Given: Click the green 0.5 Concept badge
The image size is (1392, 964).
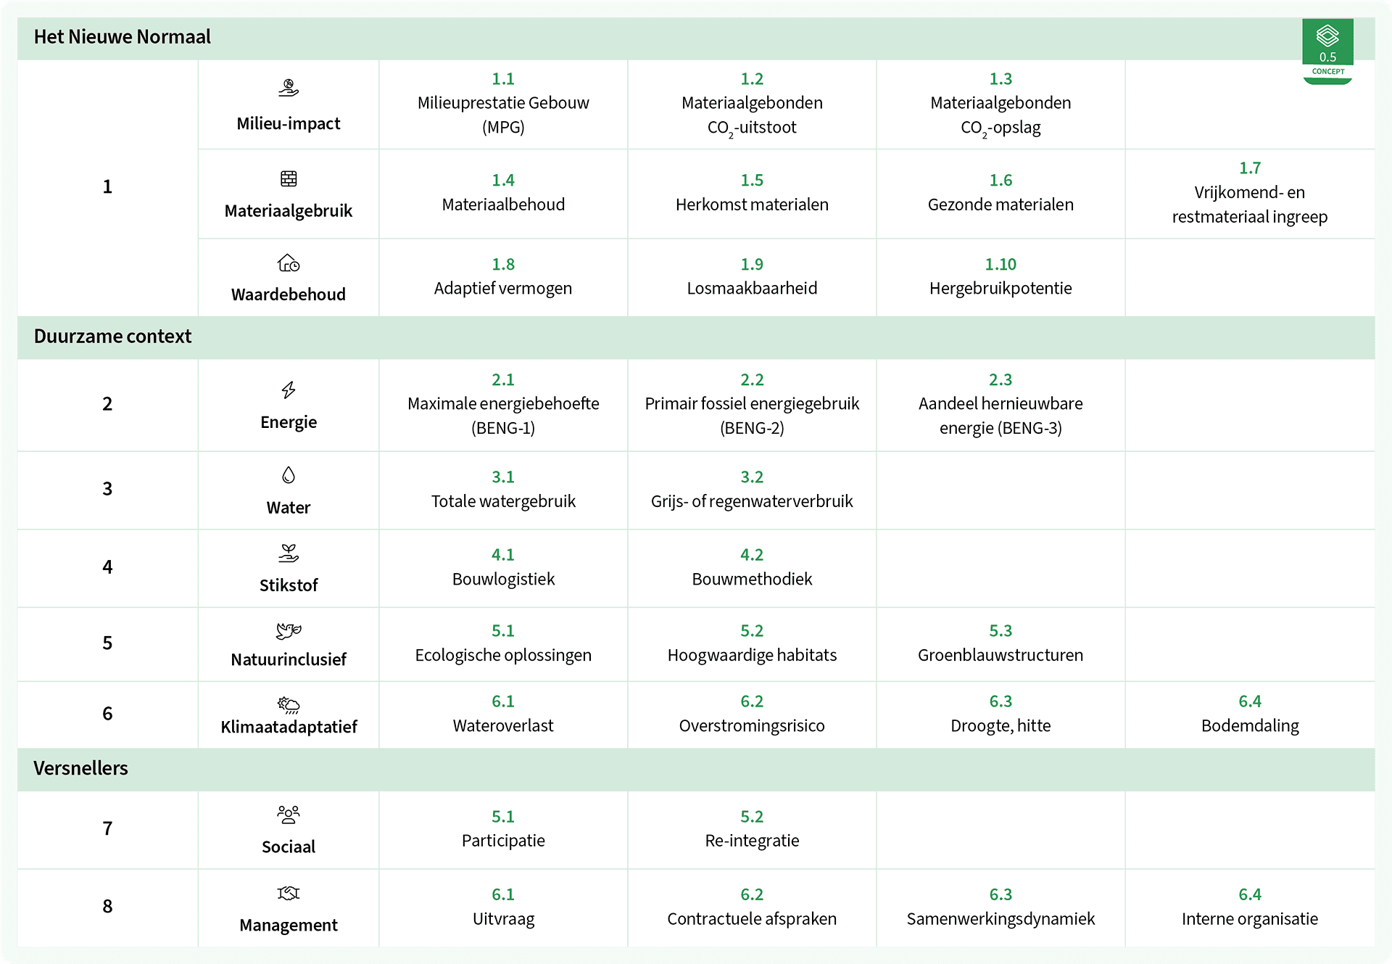Looking at the screenshot, I should (1327, 52).
